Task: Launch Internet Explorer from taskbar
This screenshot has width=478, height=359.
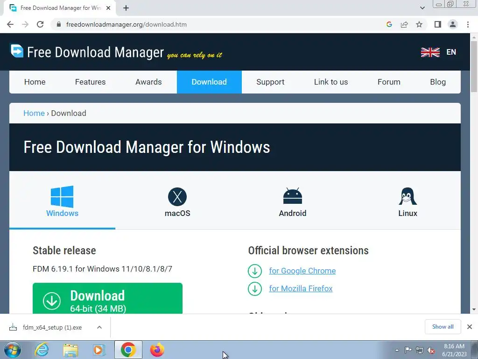Action: pyautogui.click(x=41, y=350)
